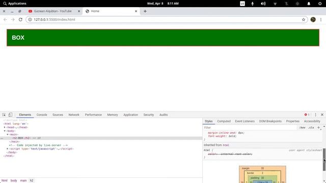Go back in browser history

[5, 19]
